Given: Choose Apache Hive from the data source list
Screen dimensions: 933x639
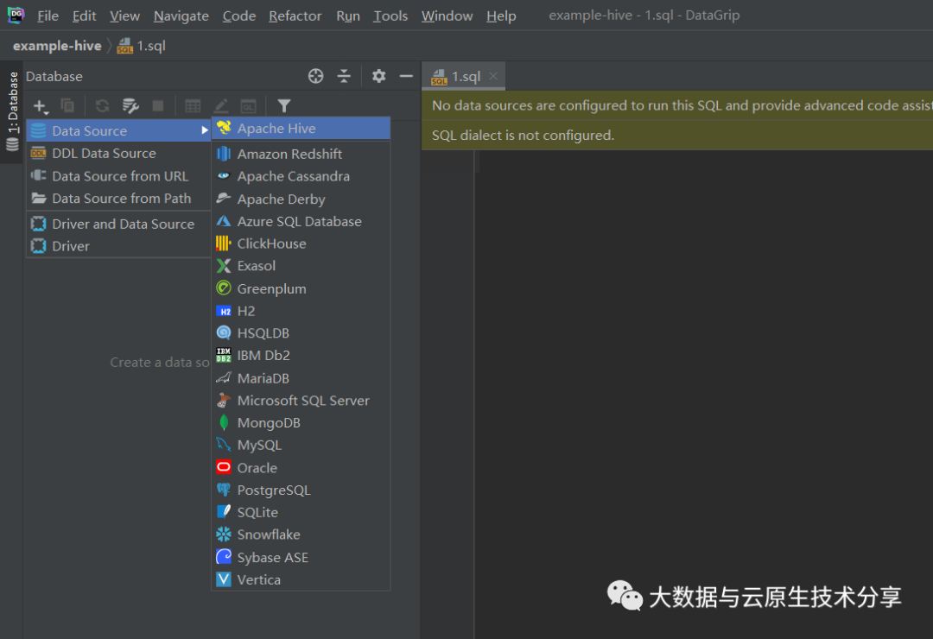Looking at the screenshot, I should point(301,129).
